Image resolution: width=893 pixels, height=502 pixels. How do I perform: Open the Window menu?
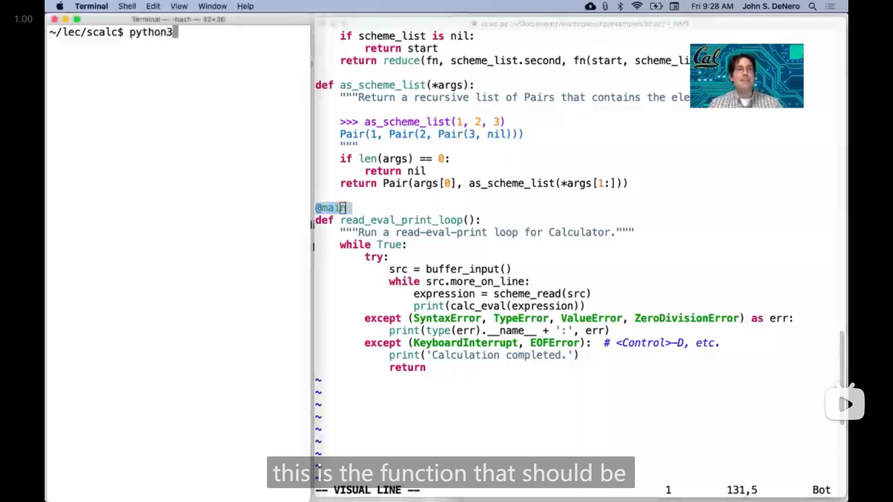212,6
